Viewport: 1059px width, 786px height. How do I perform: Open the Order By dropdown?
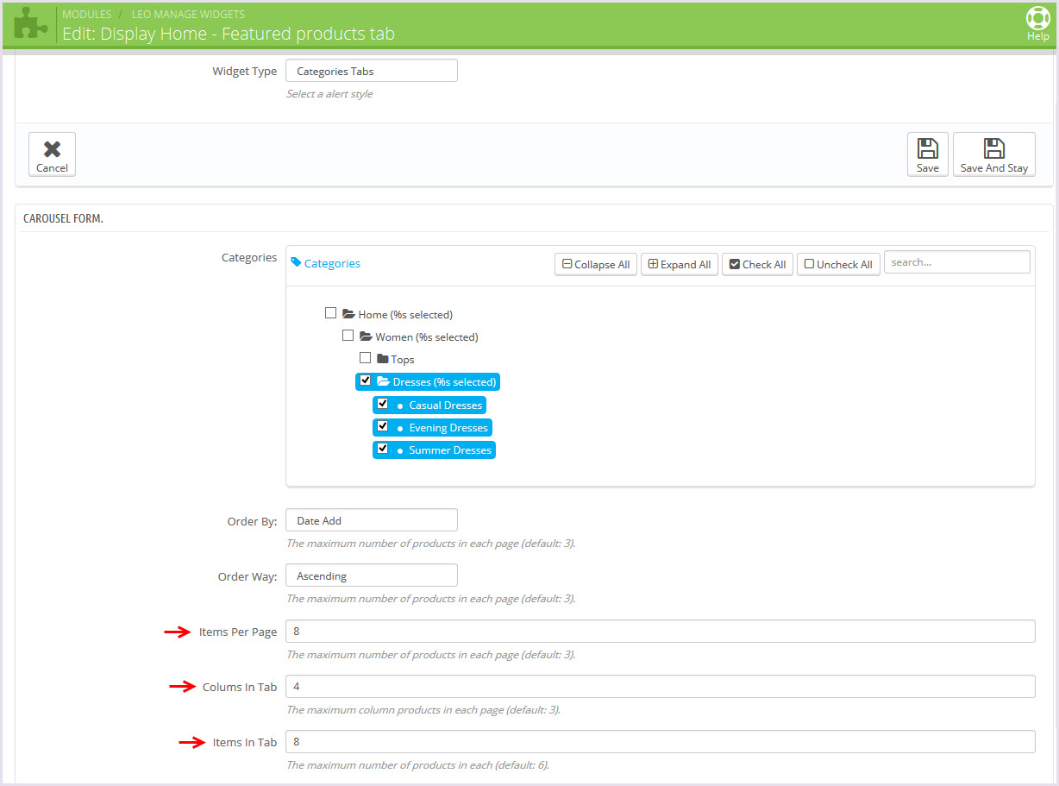point(372,520)
